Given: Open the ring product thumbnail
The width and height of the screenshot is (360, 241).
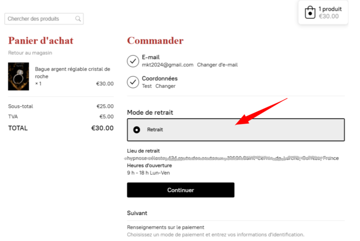Looking at the screenshot, I should click(19, 76).
